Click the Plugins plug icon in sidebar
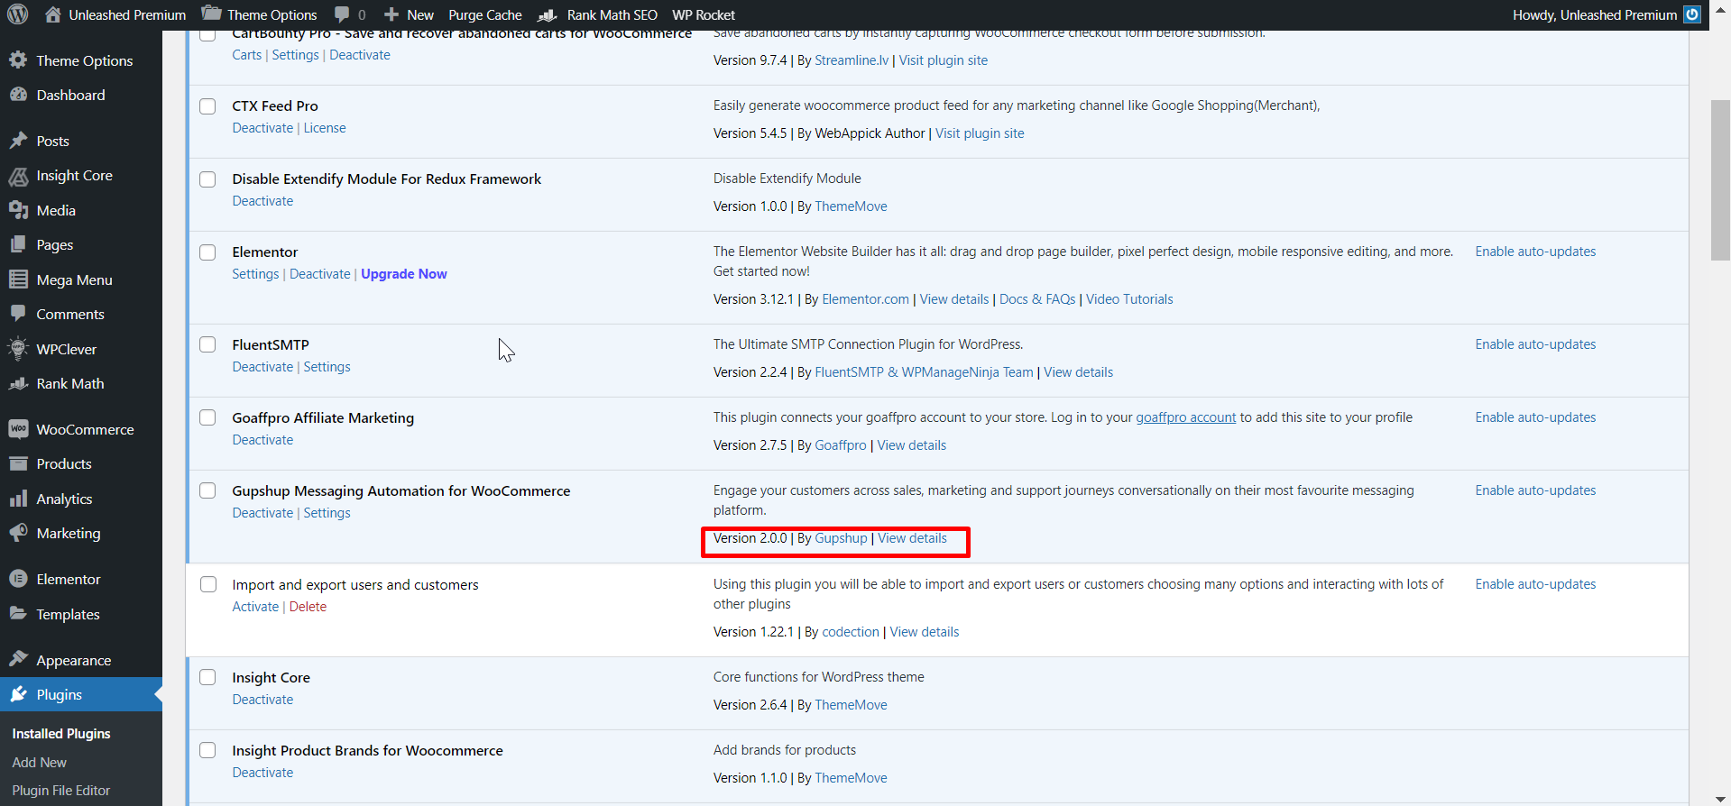This screenshot has width=1731, height=806. click(x=18, y=694)
